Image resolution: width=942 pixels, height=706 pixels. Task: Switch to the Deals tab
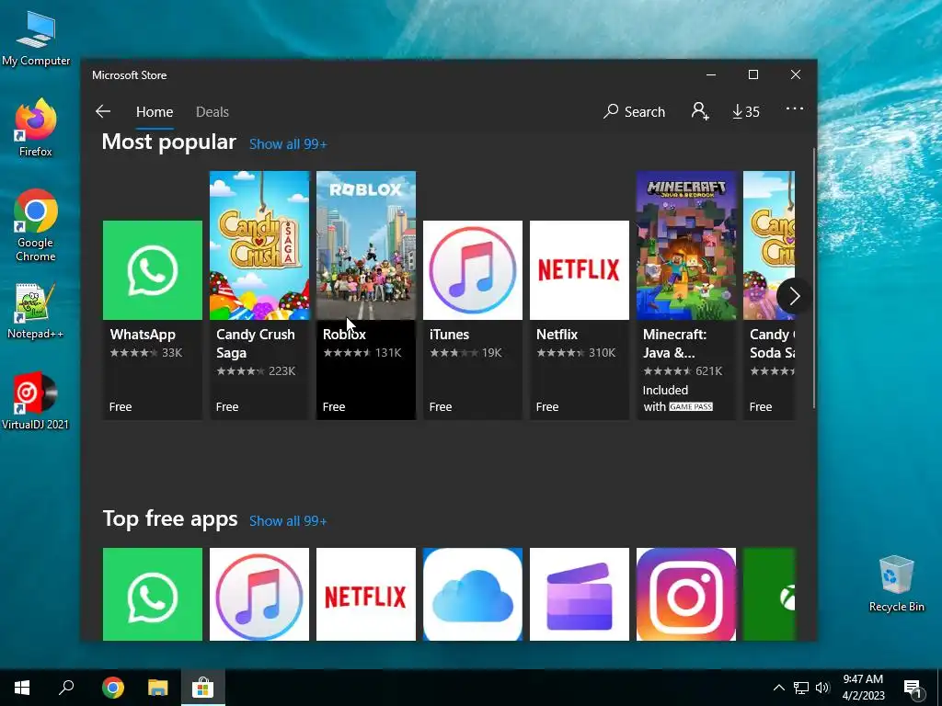[213, 112]
